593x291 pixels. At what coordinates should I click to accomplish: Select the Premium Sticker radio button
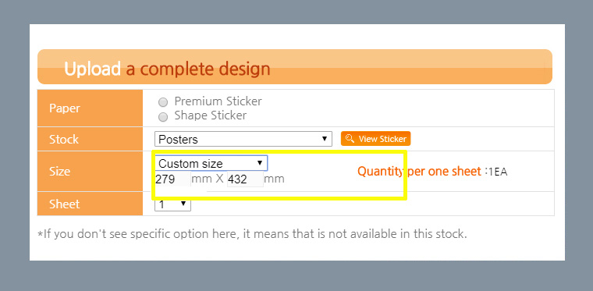(163, 102)
